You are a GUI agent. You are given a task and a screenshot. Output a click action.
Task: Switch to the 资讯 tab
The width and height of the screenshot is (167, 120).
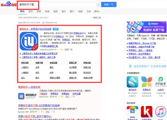click(31, 11)
